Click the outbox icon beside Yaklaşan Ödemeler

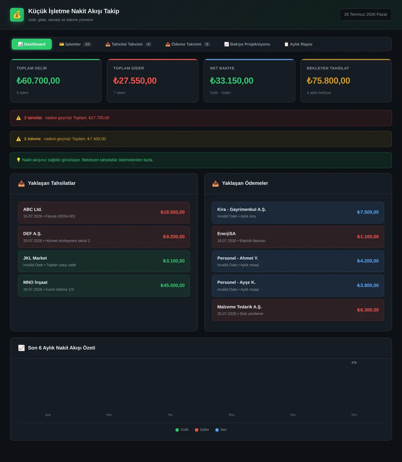pyautogui.click(x=215, y=183)
